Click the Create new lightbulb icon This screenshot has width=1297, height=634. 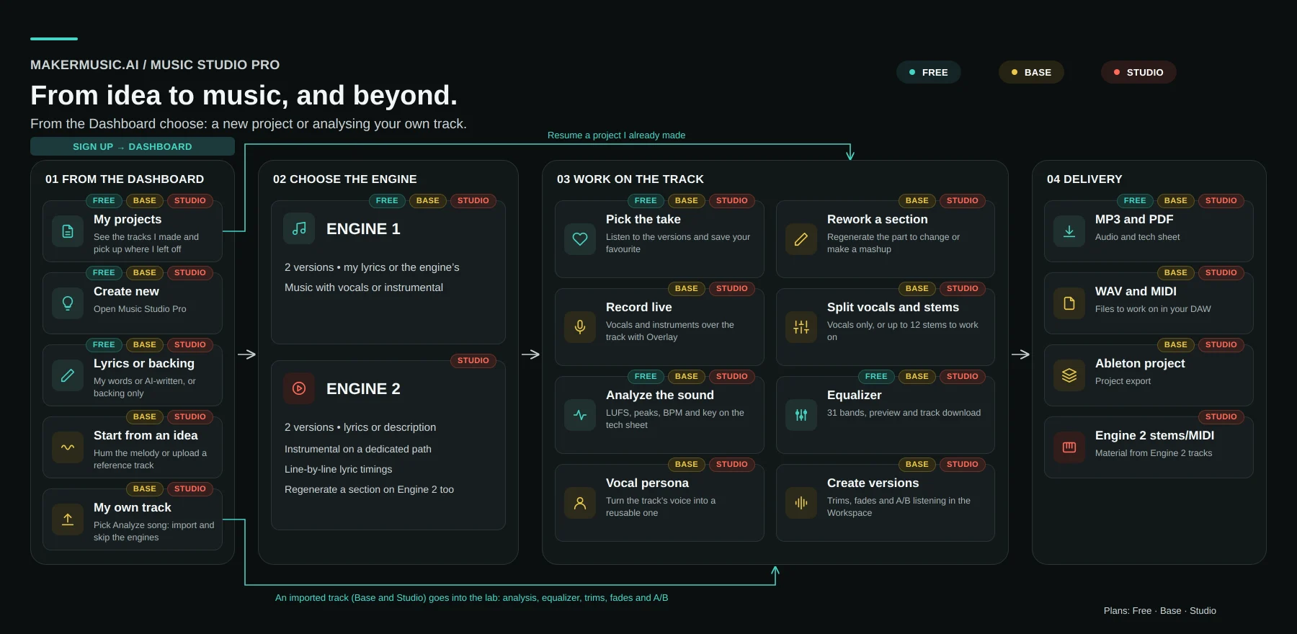(x=68, y=303)
